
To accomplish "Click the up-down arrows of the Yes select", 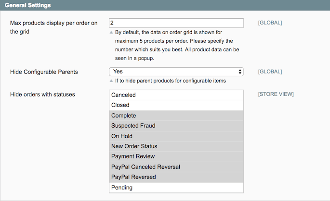I will coord(240,71).
